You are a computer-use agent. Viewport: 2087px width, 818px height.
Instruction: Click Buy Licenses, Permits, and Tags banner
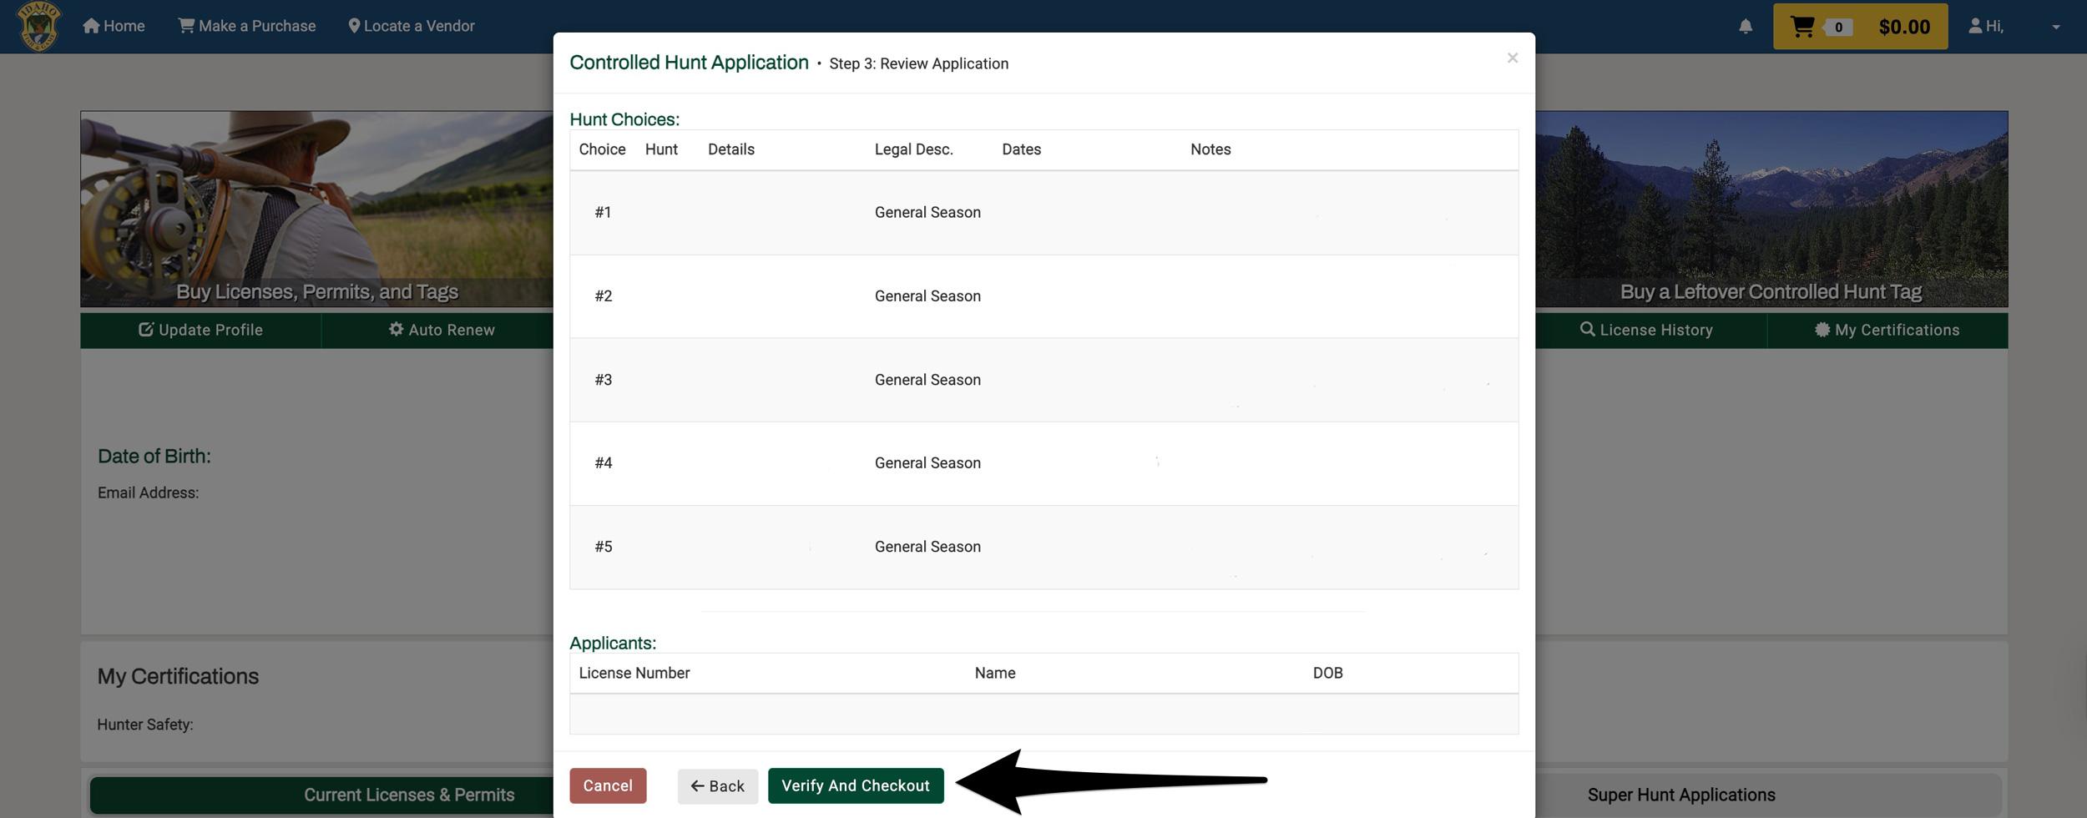[x=316, y=209]
